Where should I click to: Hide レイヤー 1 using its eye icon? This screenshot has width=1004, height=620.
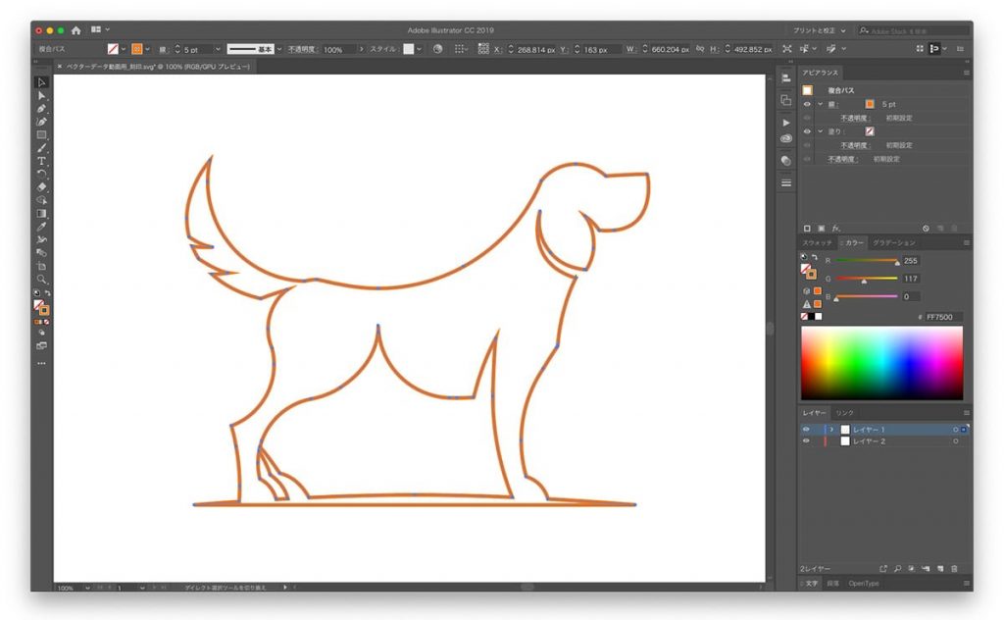click(x=807, y=430)
